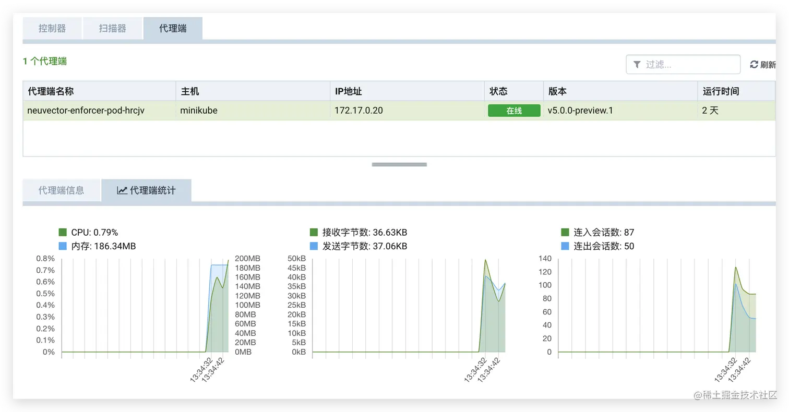This screenshot has width=789, height=412.
Task: Sort by 状态 column header
Action: [x=514, y=91]
